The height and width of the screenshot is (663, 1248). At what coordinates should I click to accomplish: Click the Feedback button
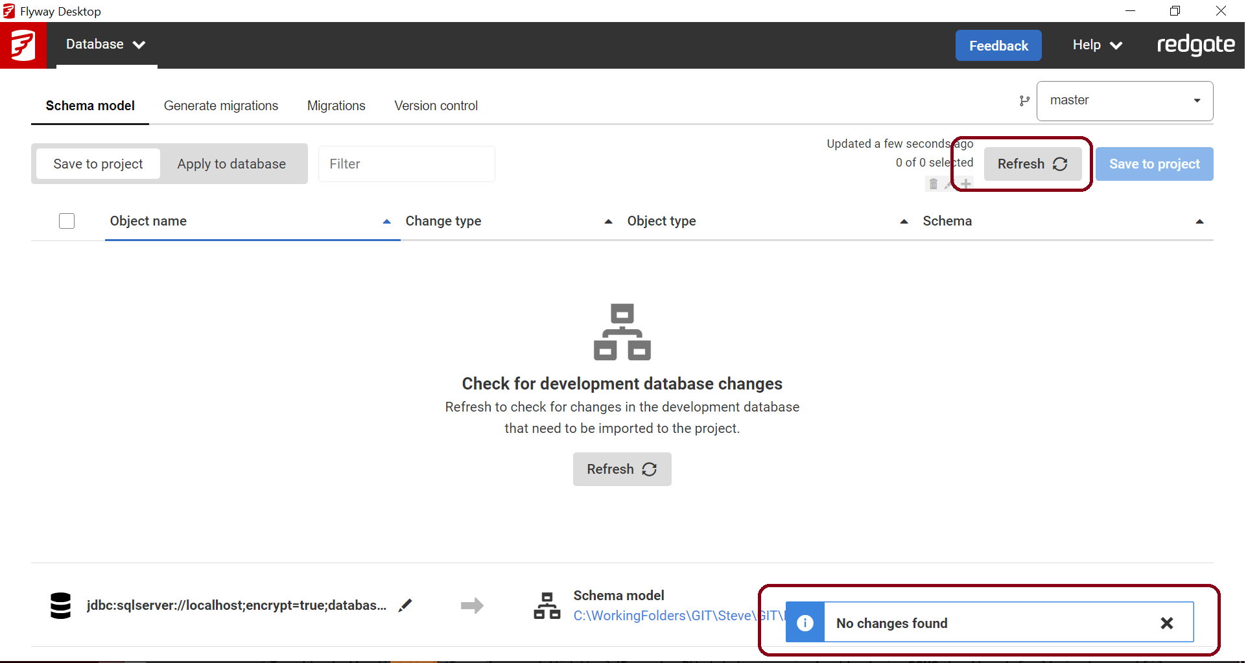[x=998, y=45]
